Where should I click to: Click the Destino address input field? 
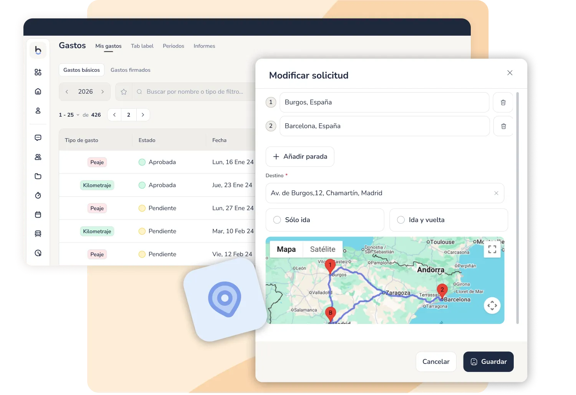(x=385, y=193)
